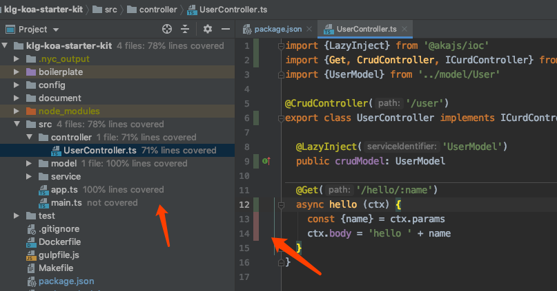Close the UserController.ts editor tab
The image size is (557, 291).
pyautogui.click(x=404, y=30)
